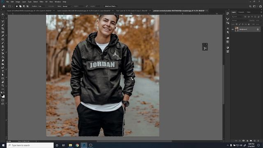The image size is (263, 148).
Task: Select the Move tool
Action: click(3, 14)
